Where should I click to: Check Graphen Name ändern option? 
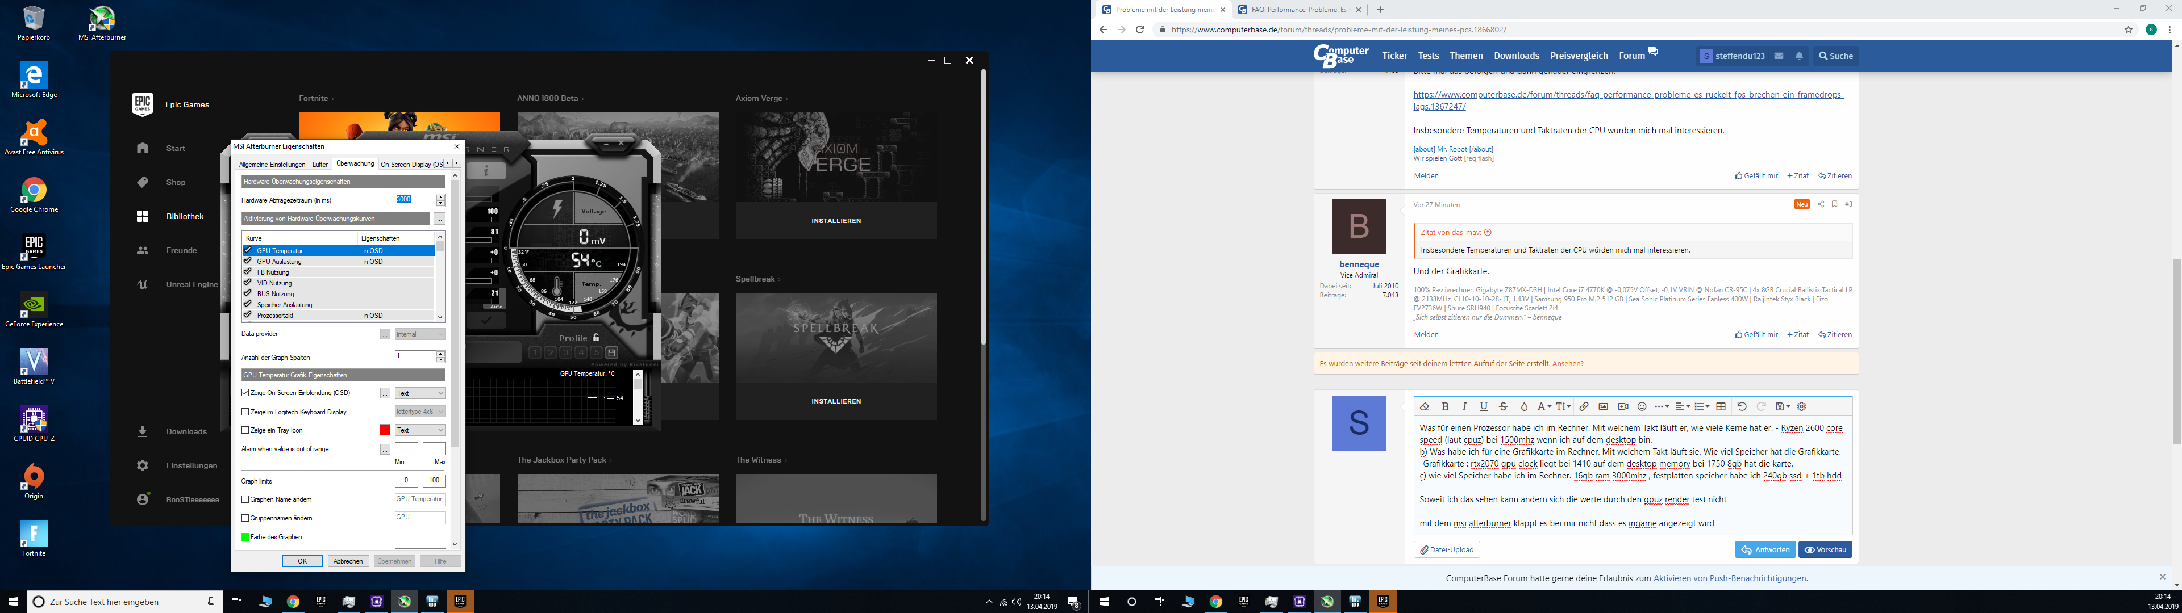(x=245, y=499)
